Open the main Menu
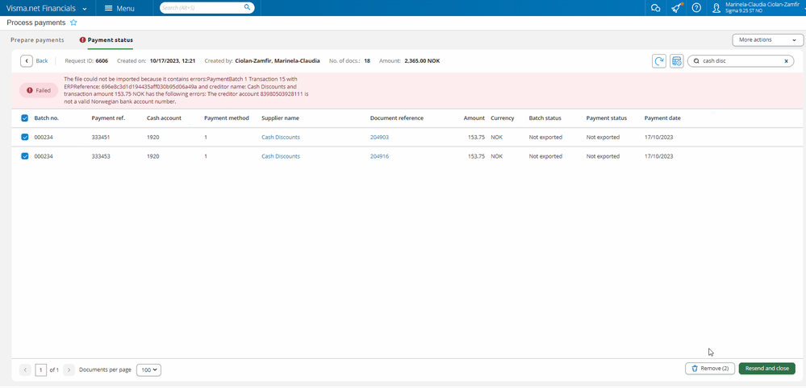806x388 pixels. pyautogui.click(x=119, y=8)
